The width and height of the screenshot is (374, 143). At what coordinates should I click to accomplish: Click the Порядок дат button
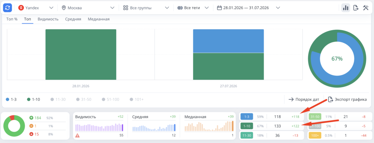(304, 100)
